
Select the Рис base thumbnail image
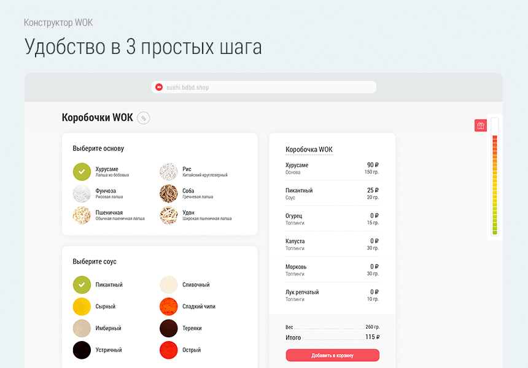coord(168,172)
